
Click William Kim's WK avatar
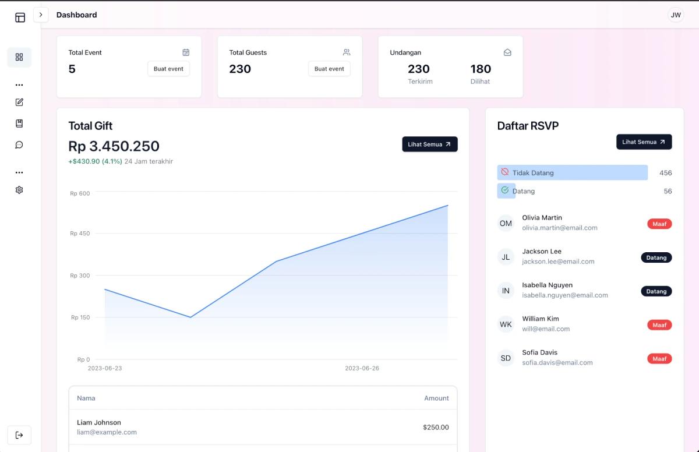tap(506, 324)
